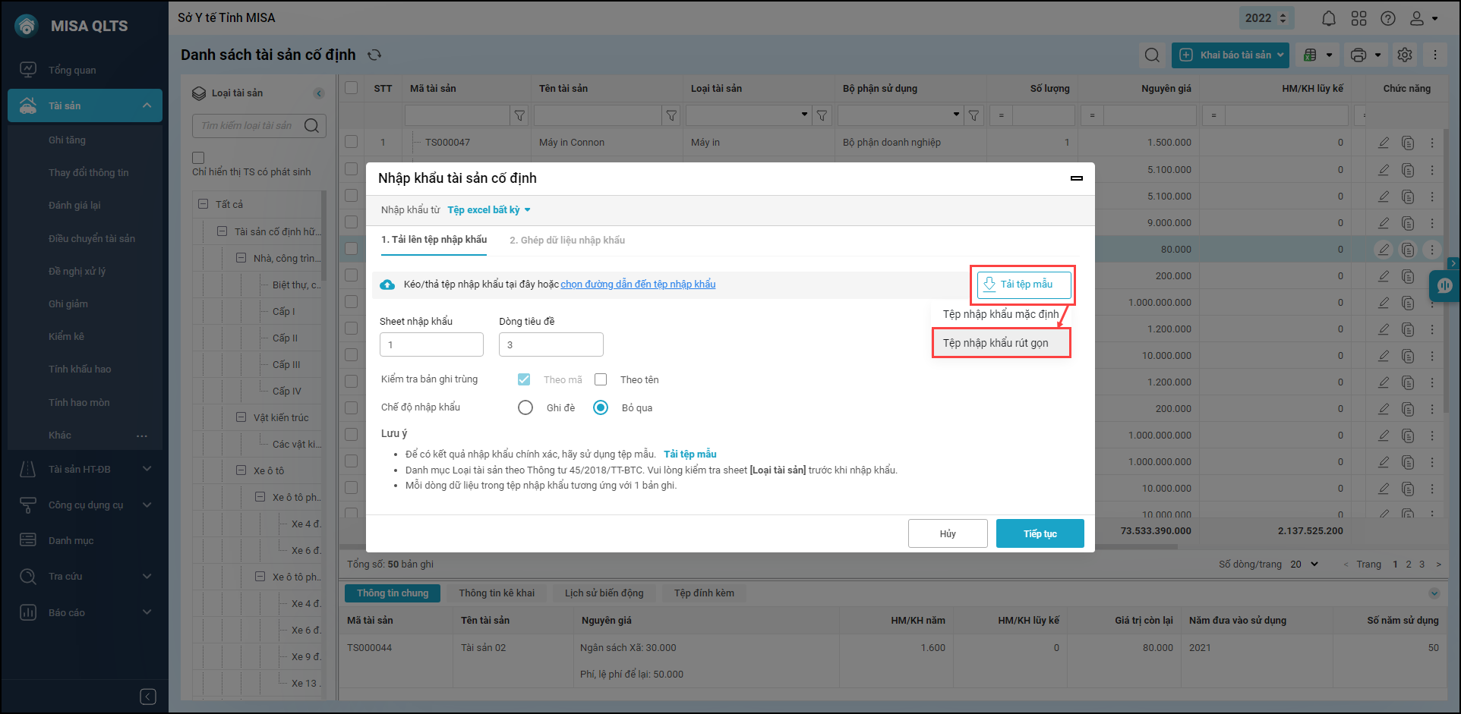Viewport: 1461px width, 714px height.
Task: Minimize the import dialog
Action: pos(1077,178)
